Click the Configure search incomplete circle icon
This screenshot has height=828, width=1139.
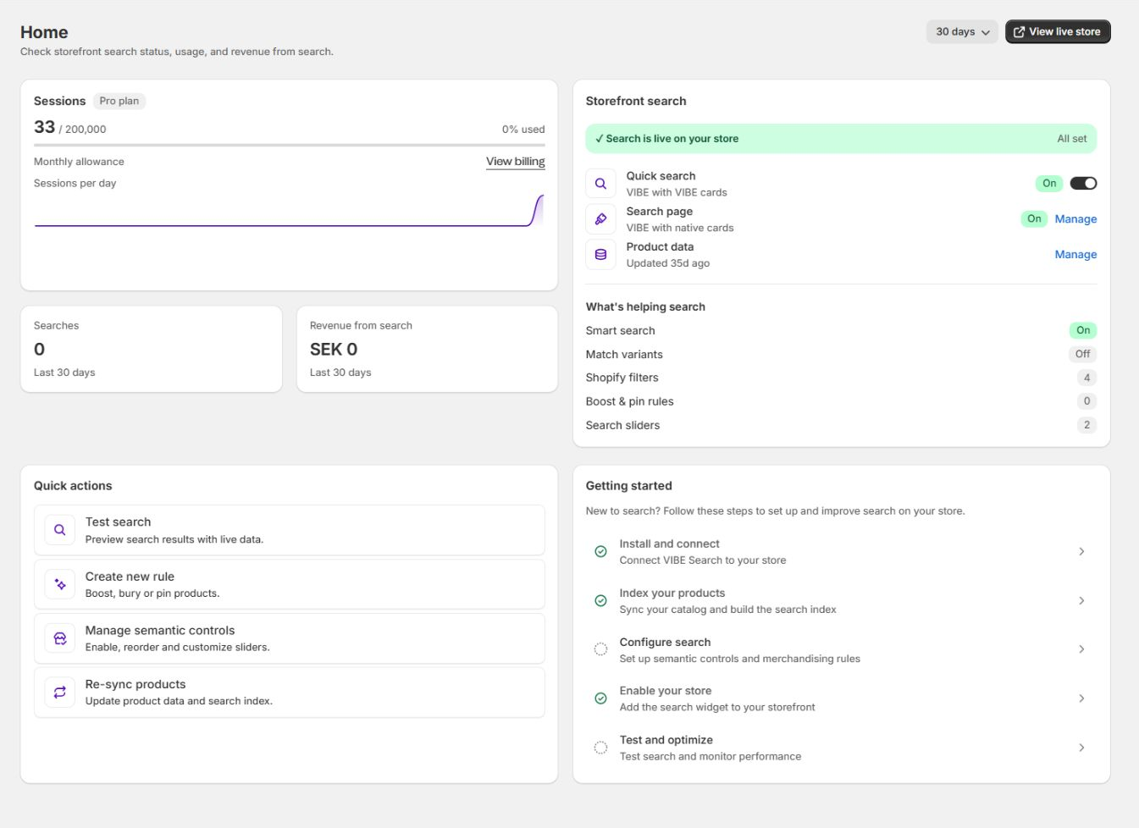coord(600,649)
